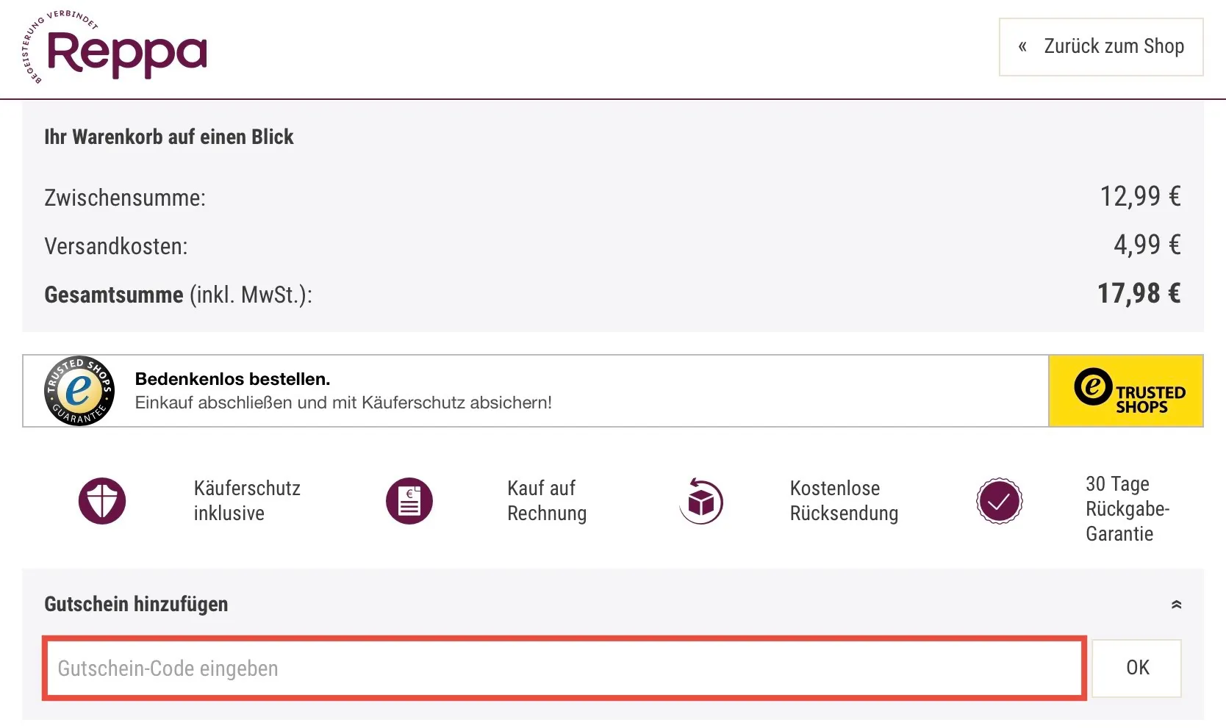Click the Käuferschutz inklusive text label
1226x728 pixels.
click(247, 500)
